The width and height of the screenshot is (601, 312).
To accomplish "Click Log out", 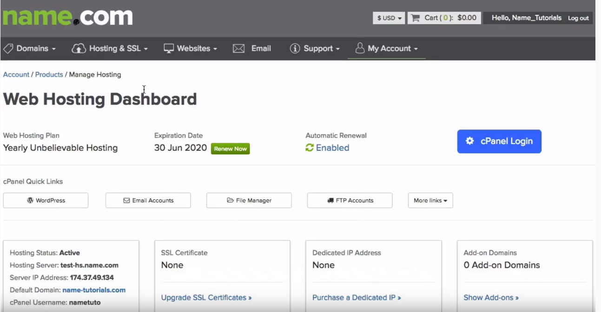I will 578,18.
